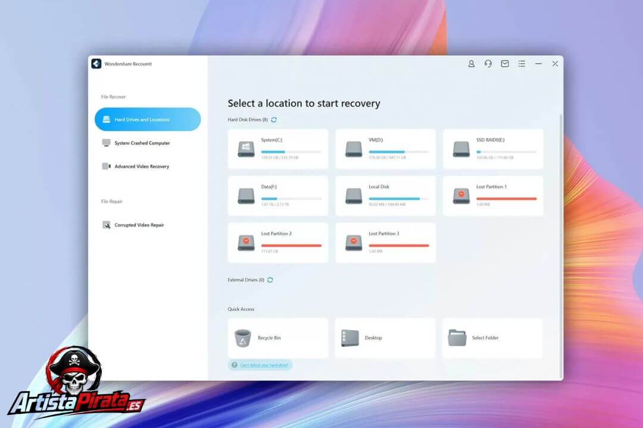Minimize the Recoverit window
643x428 pixels.
click(538, 64)
